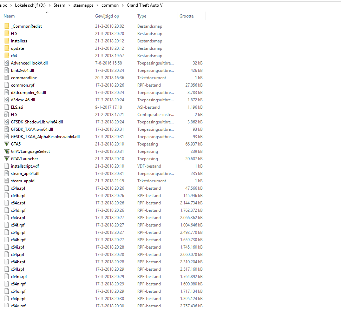Select the x64l.rpf file name
Image resolution: width=341 pixels, height=311 pixels.
(x=18, y=269)
